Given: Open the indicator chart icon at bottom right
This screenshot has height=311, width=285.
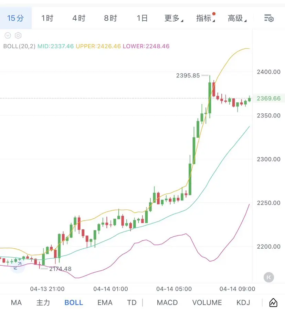Looking at the screenshot, I should tap(273, 303).
